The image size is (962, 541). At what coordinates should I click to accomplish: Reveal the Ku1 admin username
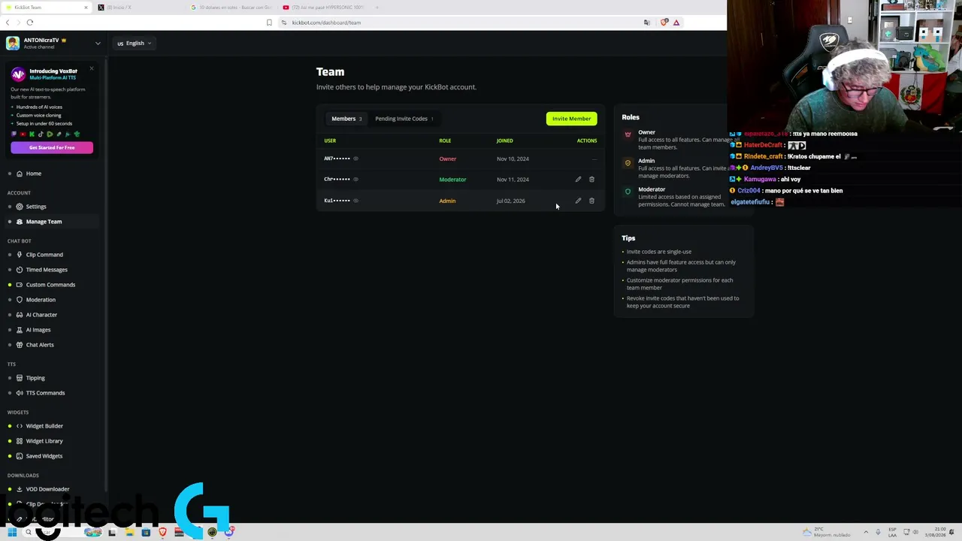(355, 201)
